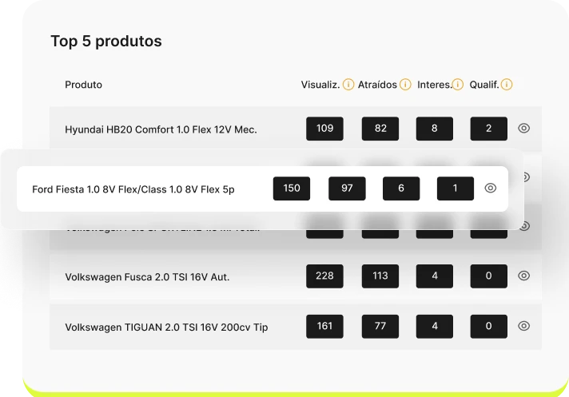This screenshot has height=397, width=569.
Task: Click the Top 5 produtos heading
Action: [x=106, y=41]
